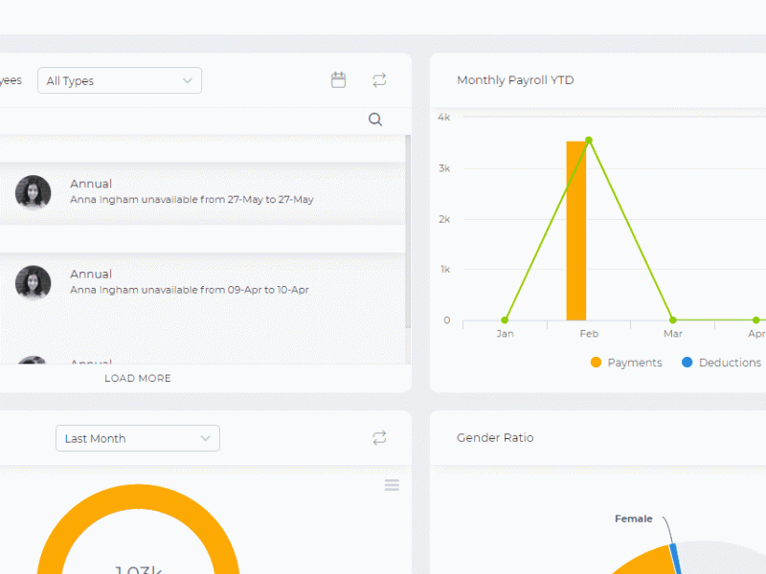Click the Female pie chart label
Screen dimensions: 766x574
(x=633, y=519)
